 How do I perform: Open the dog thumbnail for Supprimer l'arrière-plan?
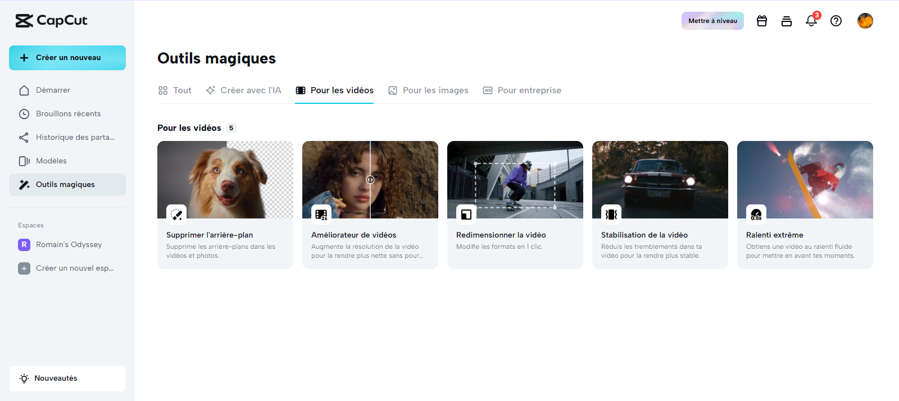(x=225, y=180)
